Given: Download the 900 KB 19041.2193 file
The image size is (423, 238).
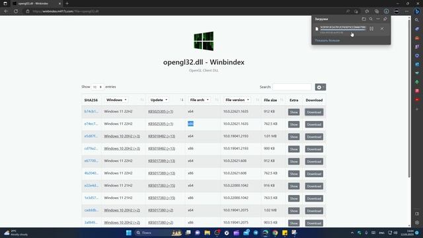Looking at the screenshot, I should coord(314,149).
